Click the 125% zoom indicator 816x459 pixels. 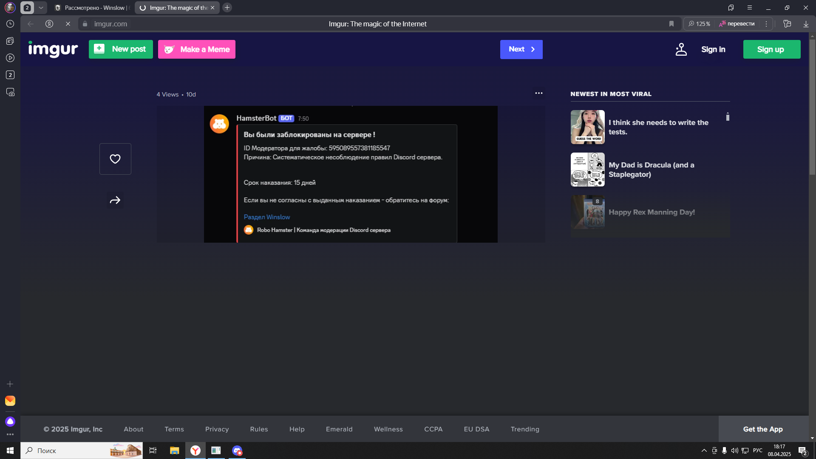(x=700, y=24)
